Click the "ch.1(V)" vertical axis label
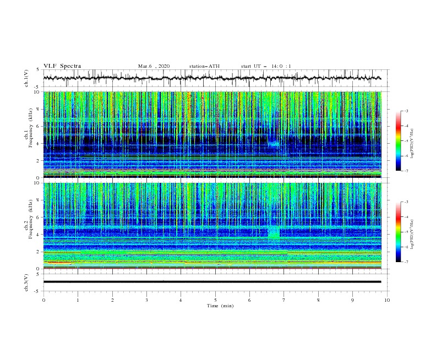Screen dimensions: 436x337 (x=26, y=78)
